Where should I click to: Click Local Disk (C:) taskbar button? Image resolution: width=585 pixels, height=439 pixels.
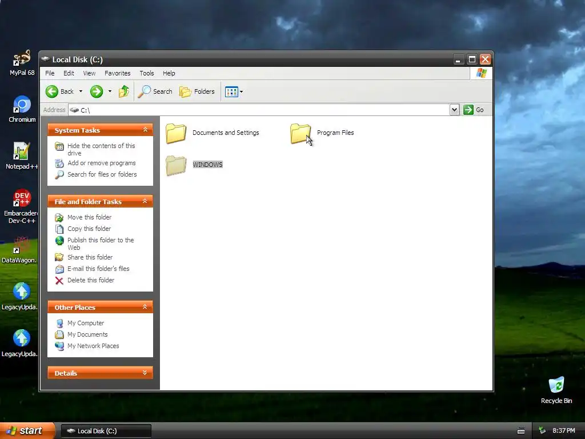(x=106, y=431)
